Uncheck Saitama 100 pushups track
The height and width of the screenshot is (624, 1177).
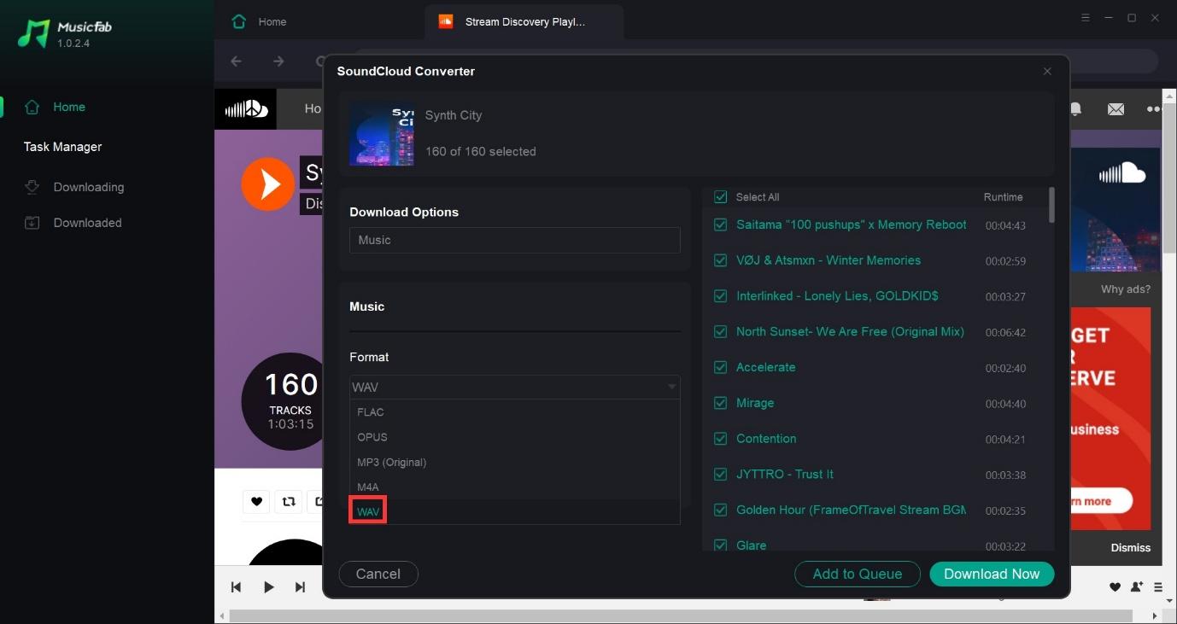tap(720, 225)
